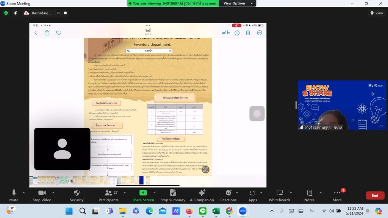Viewport: 388px width, 218px height.
Task: Clear the บทนำ search field with x
Action: pos(170,51)
